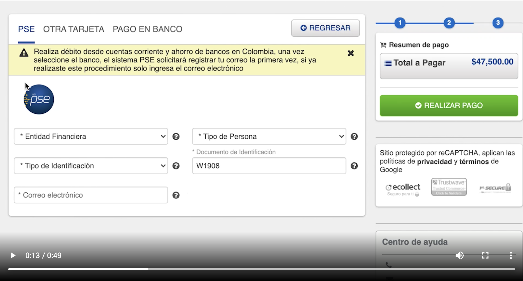Open the términos link from Google
This screenshot has height=281, width=523.
click(474, 162)
